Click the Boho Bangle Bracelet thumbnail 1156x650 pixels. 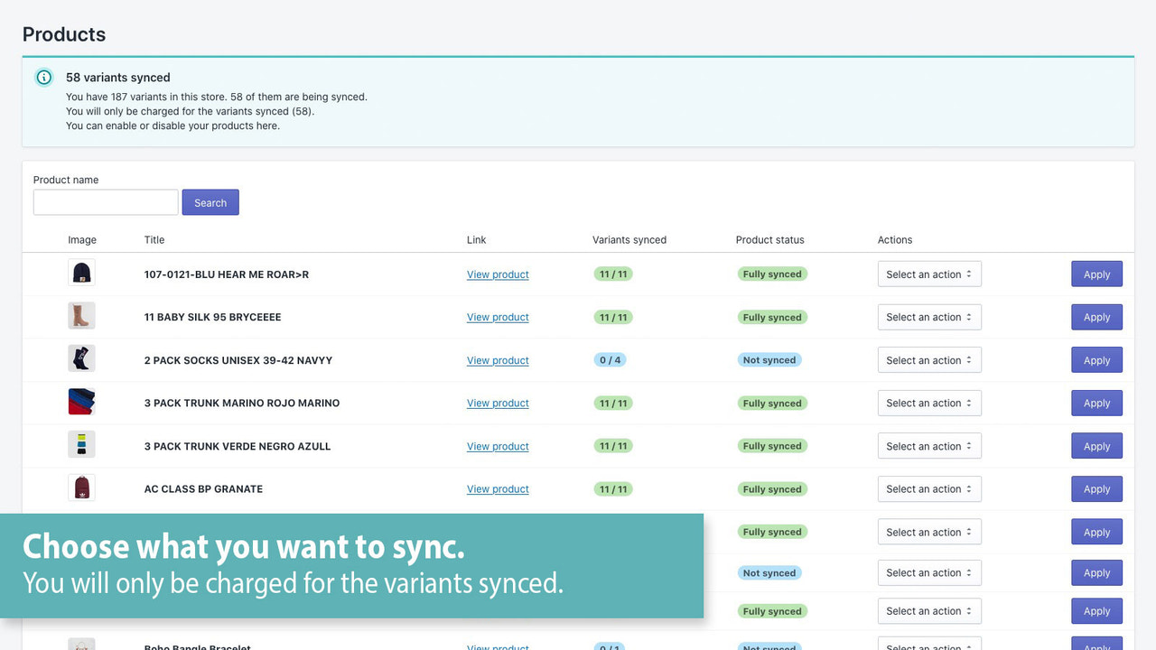pos(81,645)
